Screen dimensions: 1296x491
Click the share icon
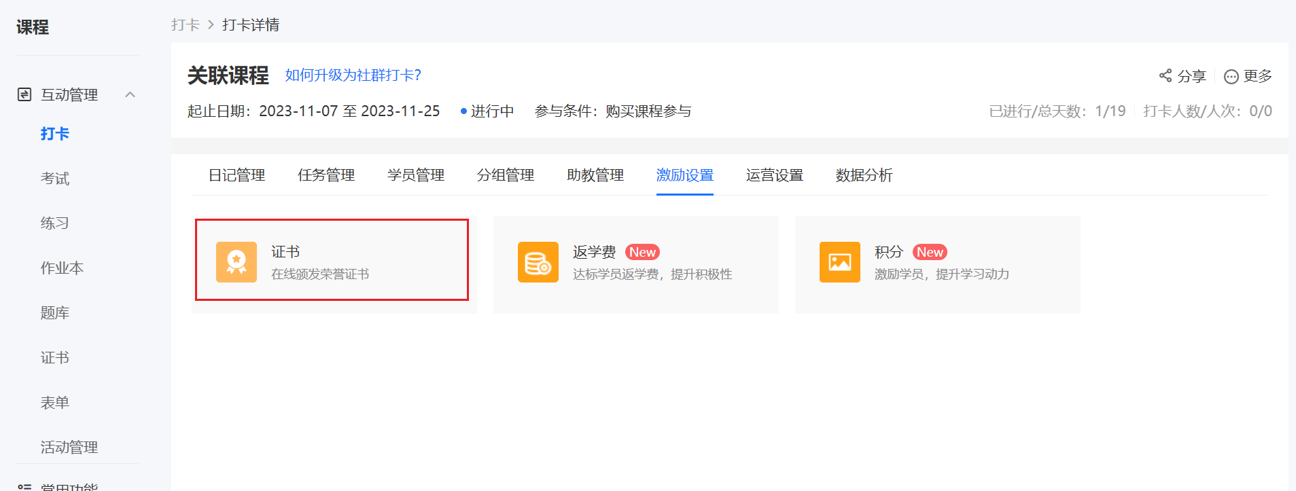[x=1166, y=75]
